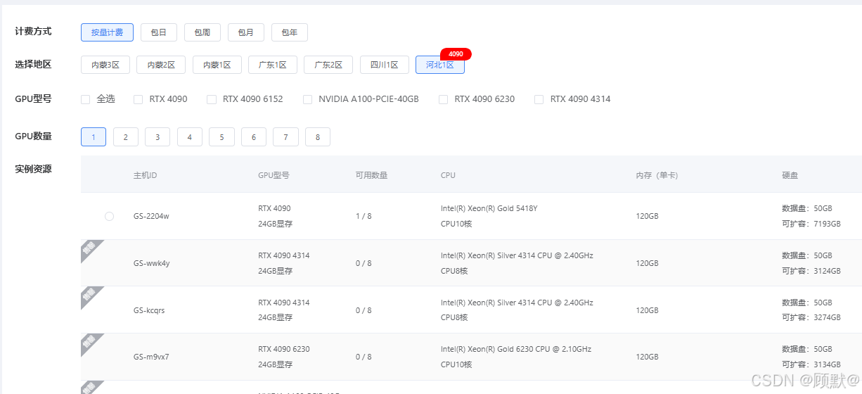Tick the NVIDIA A100-PCIE-40GB checkbox
Screen dimensions: 862x394
(307, 99)
